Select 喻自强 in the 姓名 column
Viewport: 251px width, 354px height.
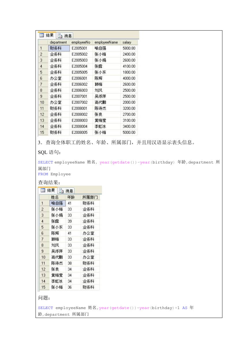click(57, 203)
